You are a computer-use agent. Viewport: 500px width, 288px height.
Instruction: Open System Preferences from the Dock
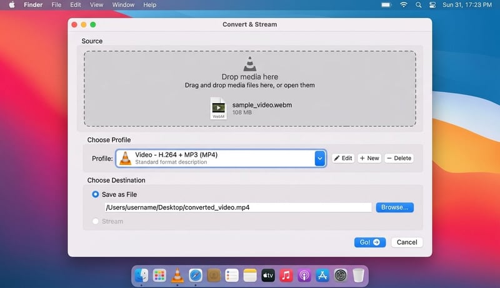(x=341, y=275)
